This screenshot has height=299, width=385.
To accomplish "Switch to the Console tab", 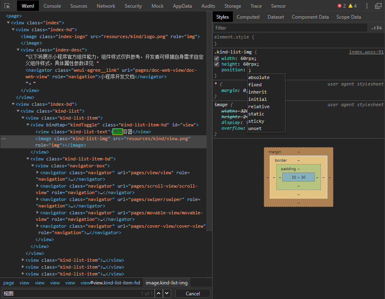I will coord(52,6).
